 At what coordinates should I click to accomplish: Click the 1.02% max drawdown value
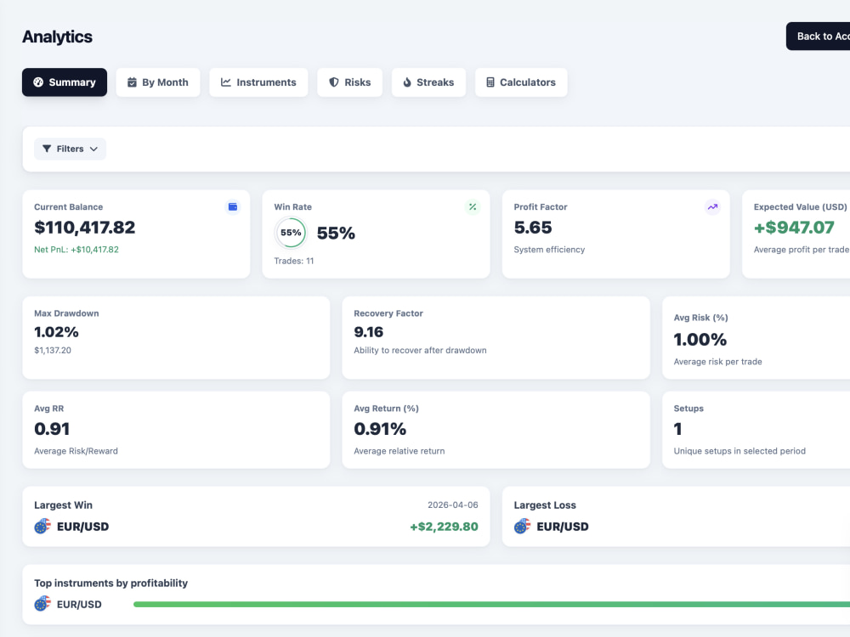pyautogui.click(x=56, y=332)
